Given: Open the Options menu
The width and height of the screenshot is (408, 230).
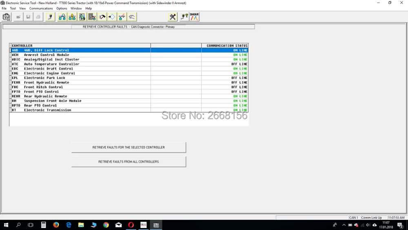Looking at the screenshot, I should click(x=62, y=8).
